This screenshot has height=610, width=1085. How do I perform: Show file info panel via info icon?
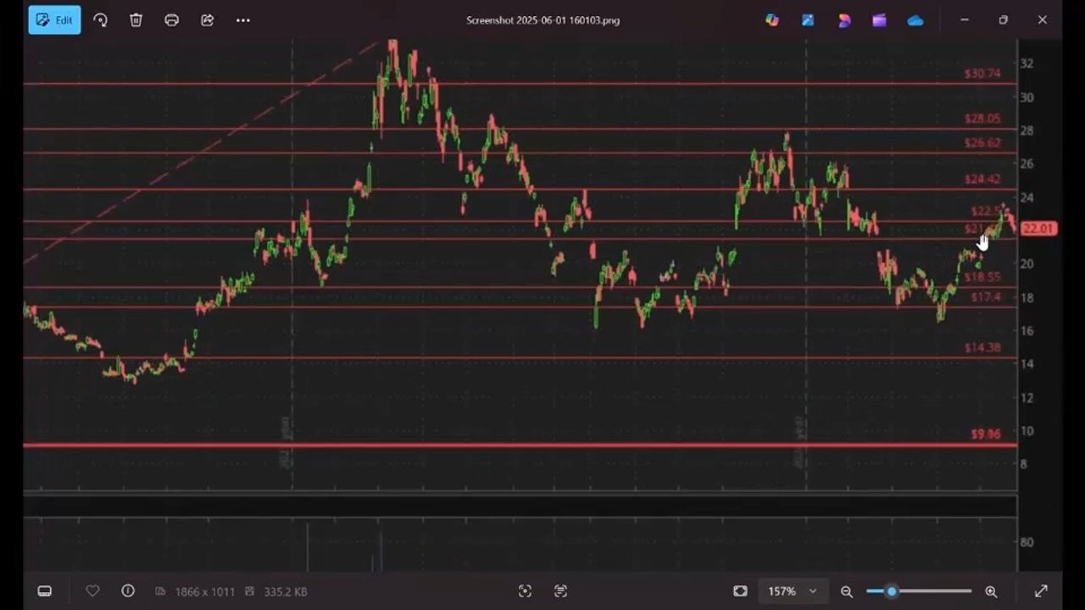[x=128, y=591]
